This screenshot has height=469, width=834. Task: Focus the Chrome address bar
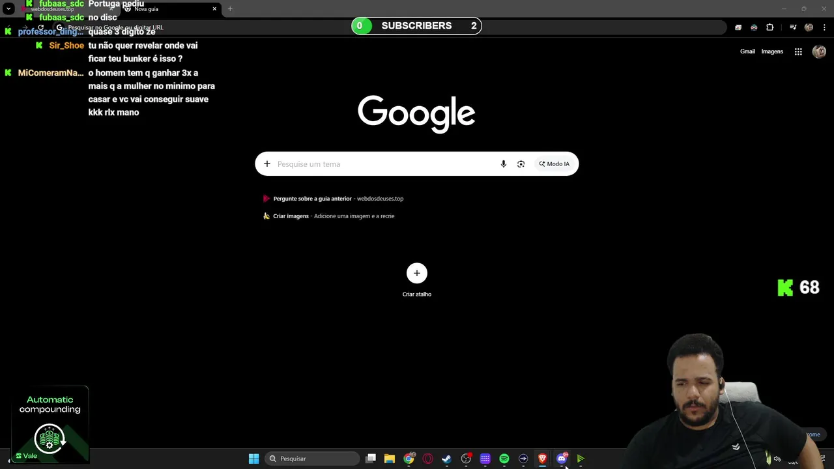pos(391,27)
